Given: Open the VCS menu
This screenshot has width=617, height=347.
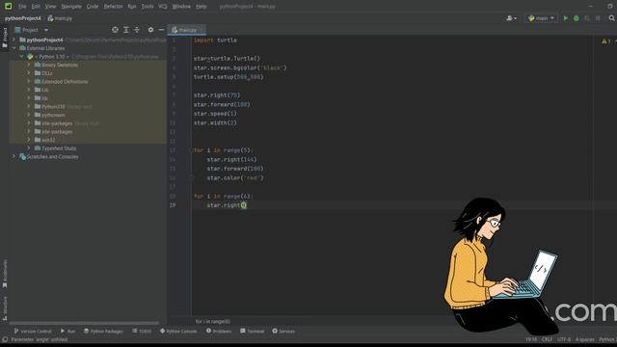Looking at the screenshot, I should [163, 7].
